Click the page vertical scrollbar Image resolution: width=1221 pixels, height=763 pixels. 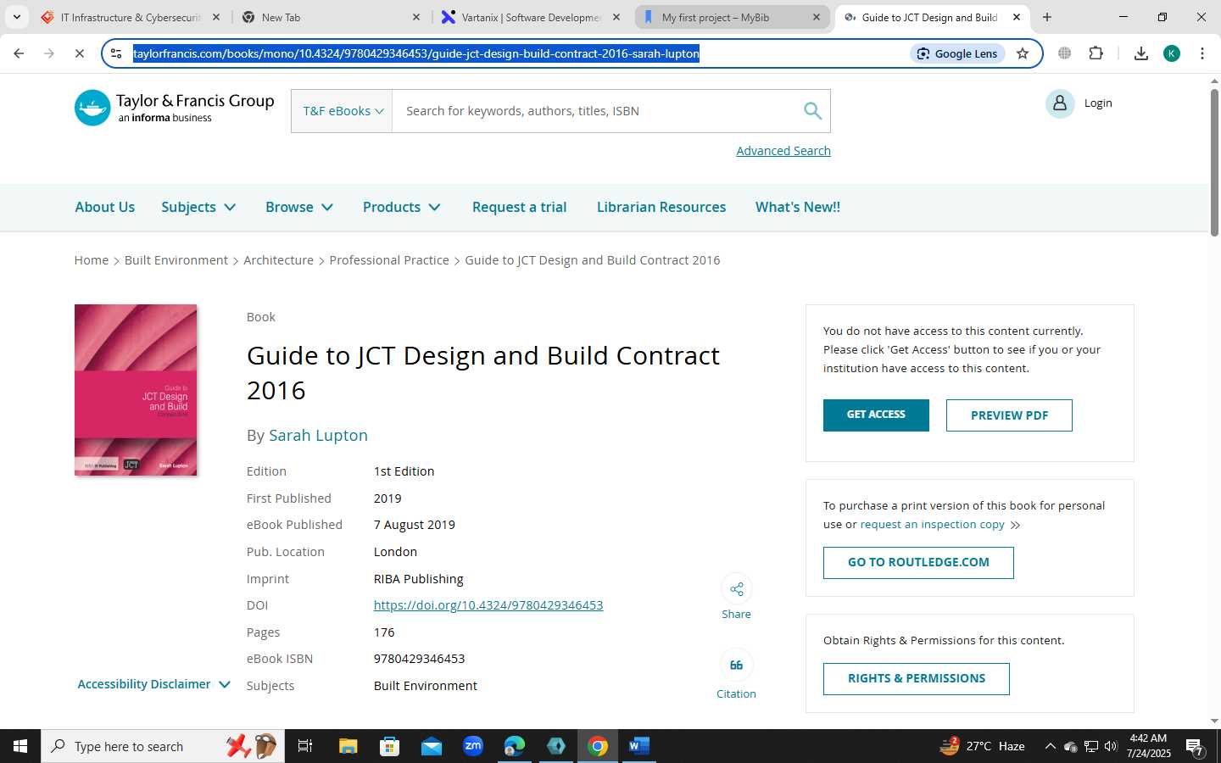1214,161
